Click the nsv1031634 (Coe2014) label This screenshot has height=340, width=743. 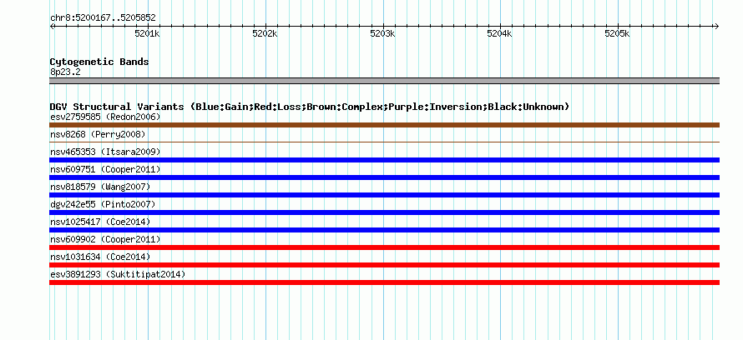point(100,257)
